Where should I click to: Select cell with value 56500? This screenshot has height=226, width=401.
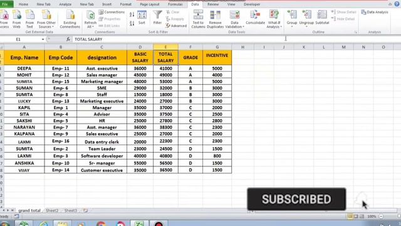point(165,163)
